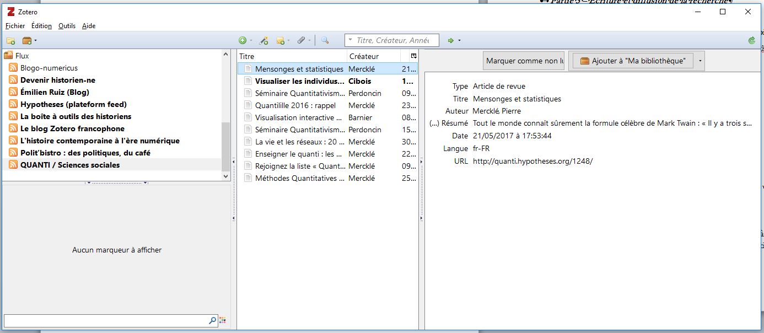Open dropdown arrow beside paperclip attachment icon

310,40
